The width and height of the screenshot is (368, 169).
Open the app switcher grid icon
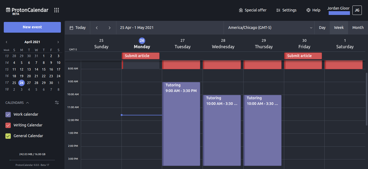57,10
